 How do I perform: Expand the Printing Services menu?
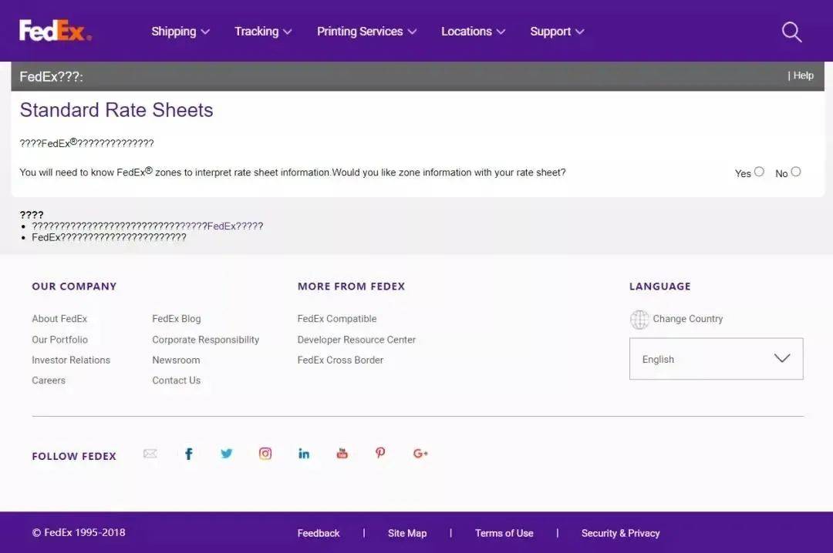point(366,32)
